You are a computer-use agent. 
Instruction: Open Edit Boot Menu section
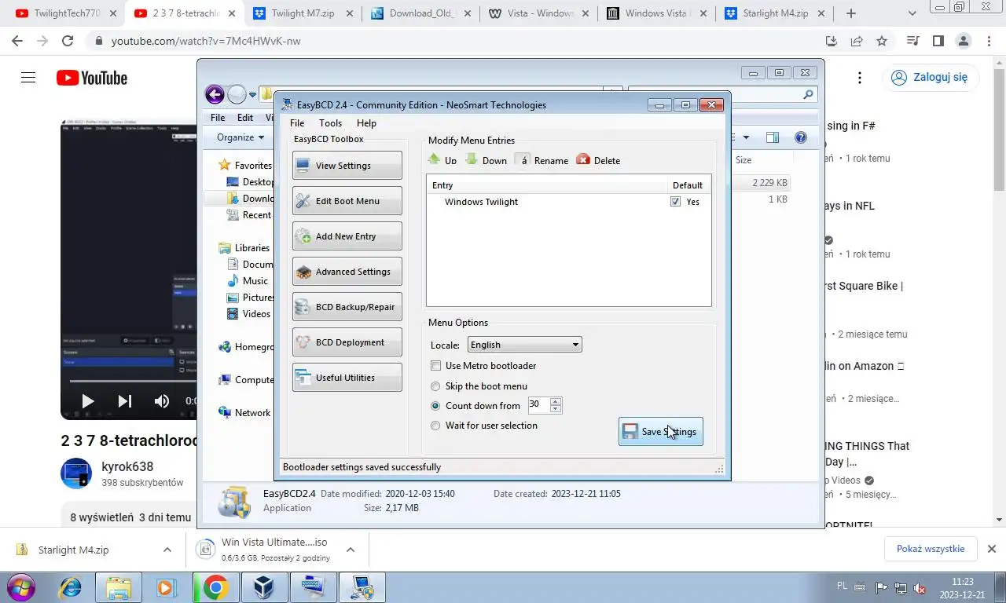[x=347, y=201]
